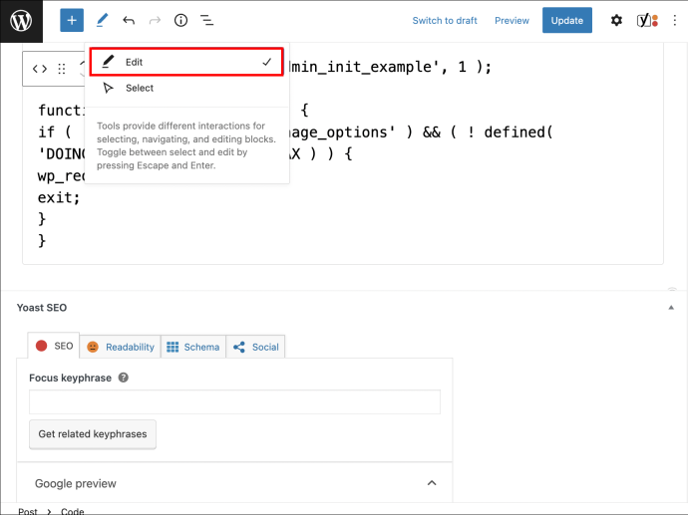
Task: Switch to the Schema tab
Action: 193,347
